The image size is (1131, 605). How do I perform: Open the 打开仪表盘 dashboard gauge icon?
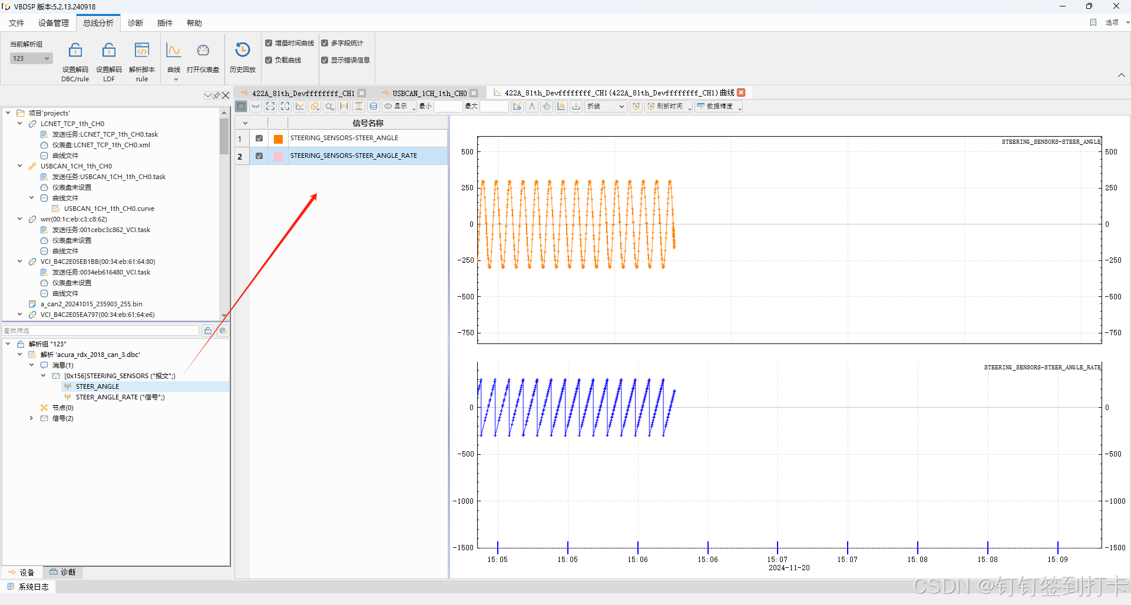(x=203, y=50)
